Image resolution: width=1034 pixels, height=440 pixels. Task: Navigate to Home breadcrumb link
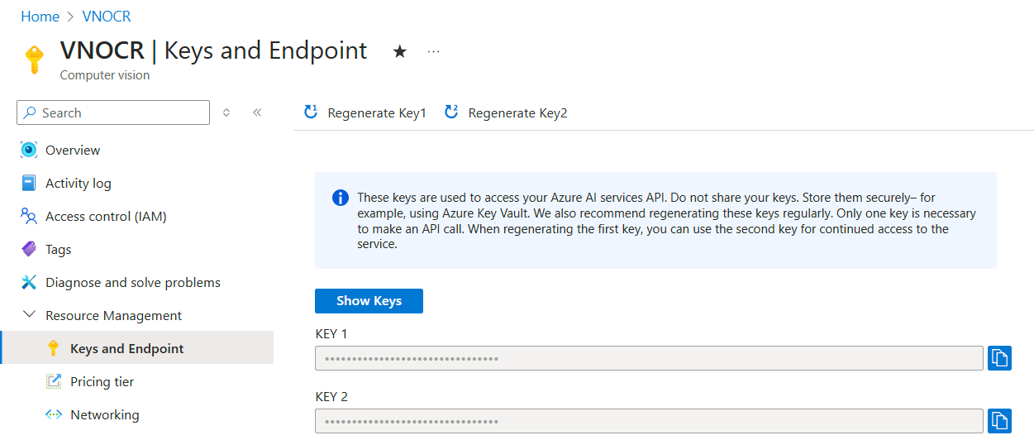click(40, 17)
